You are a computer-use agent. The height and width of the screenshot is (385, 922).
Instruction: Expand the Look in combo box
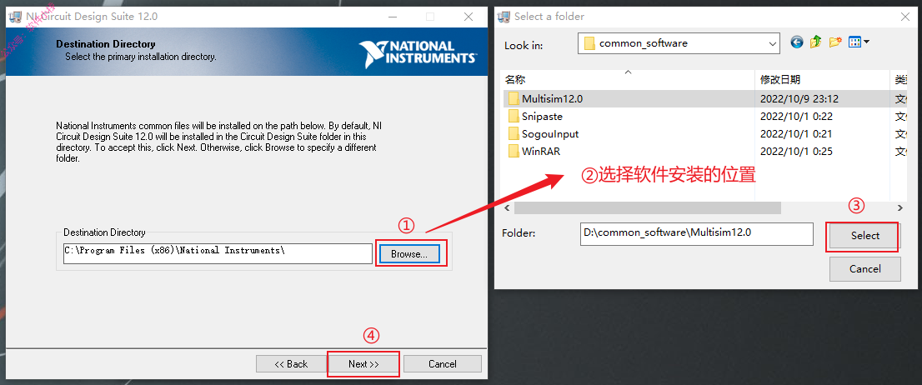774,42
